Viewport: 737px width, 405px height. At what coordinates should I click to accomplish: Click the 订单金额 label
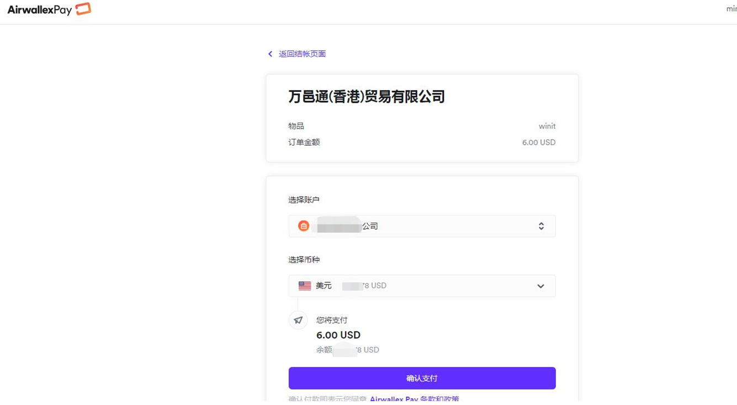(304, 143)
